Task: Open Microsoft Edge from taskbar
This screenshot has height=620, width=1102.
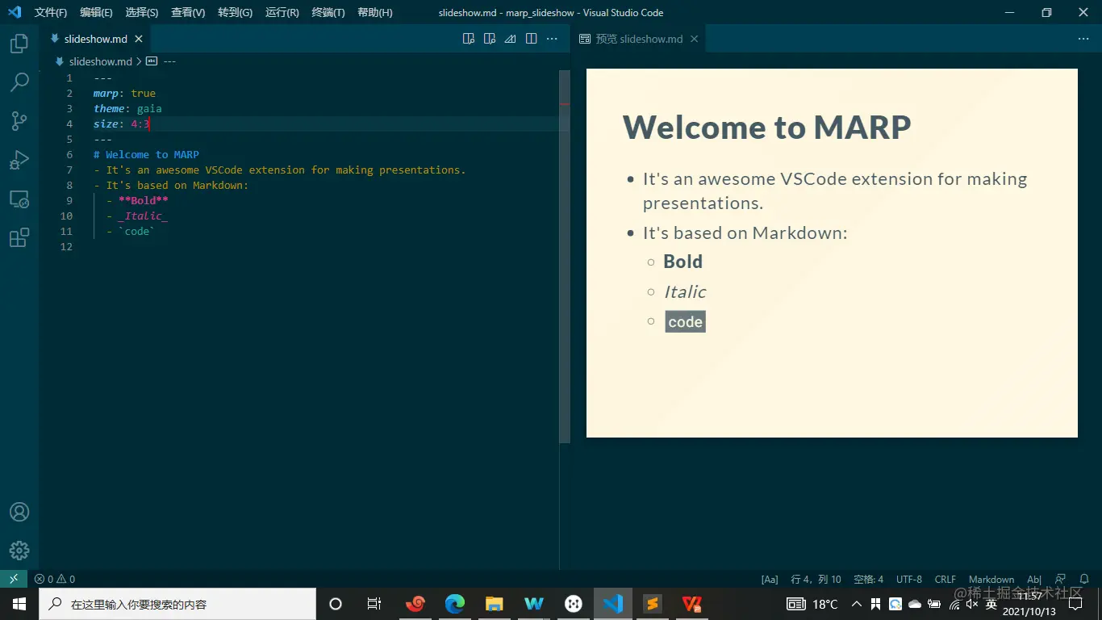Action: pyautogui.click(x=455, y=604)
